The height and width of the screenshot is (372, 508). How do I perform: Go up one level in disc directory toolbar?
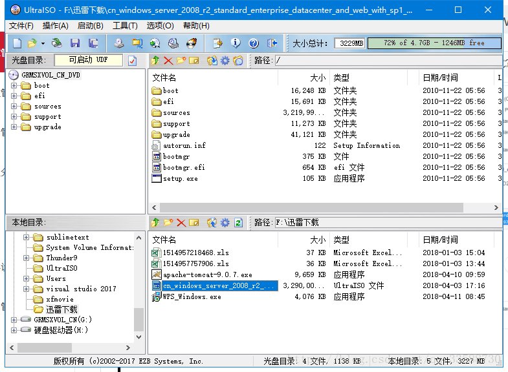coord(155,61)
